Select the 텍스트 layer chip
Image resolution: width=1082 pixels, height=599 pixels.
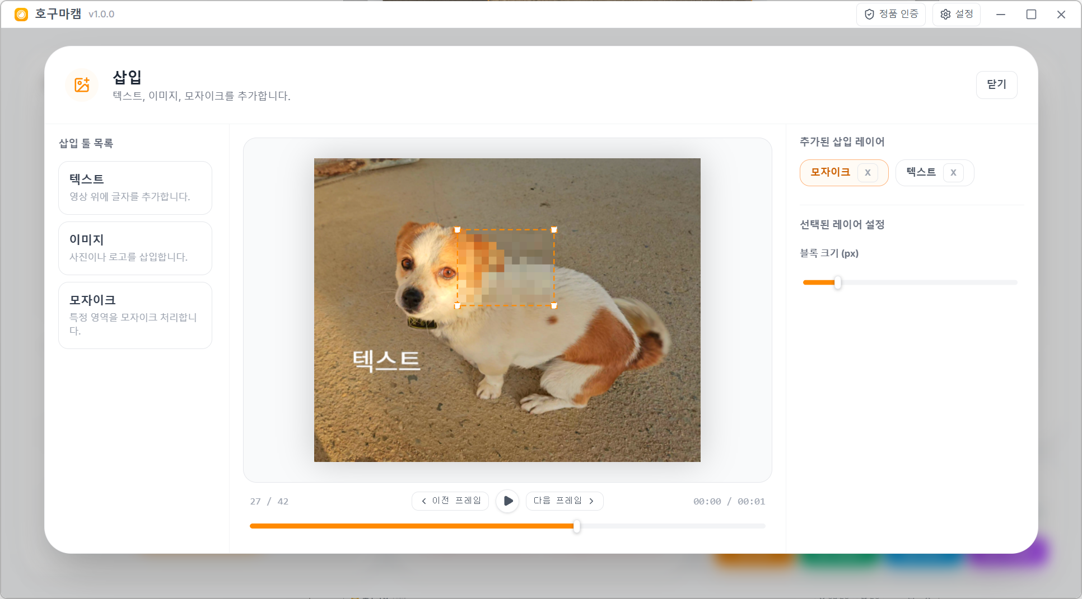click(921, 172)
